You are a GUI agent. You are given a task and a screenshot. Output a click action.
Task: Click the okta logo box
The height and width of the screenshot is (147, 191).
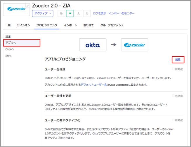tap(93, 45)
